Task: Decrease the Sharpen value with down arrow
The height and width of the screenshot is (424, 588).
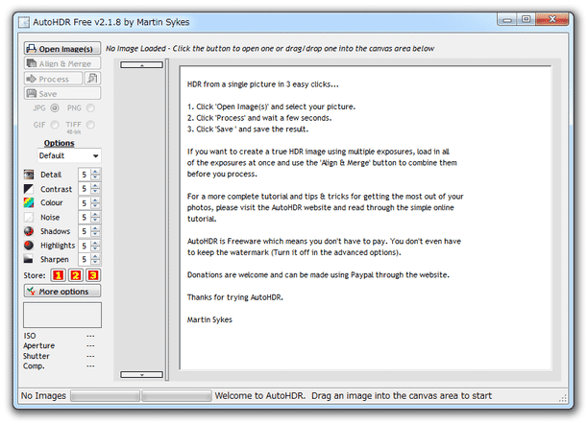Action: [x=96, y=262]
